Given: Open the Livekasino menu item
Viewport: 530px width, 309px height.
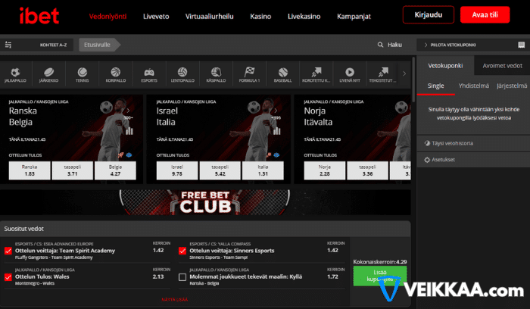Looking at the screenshot, I should pyautogui.click(x=304, y=16).
